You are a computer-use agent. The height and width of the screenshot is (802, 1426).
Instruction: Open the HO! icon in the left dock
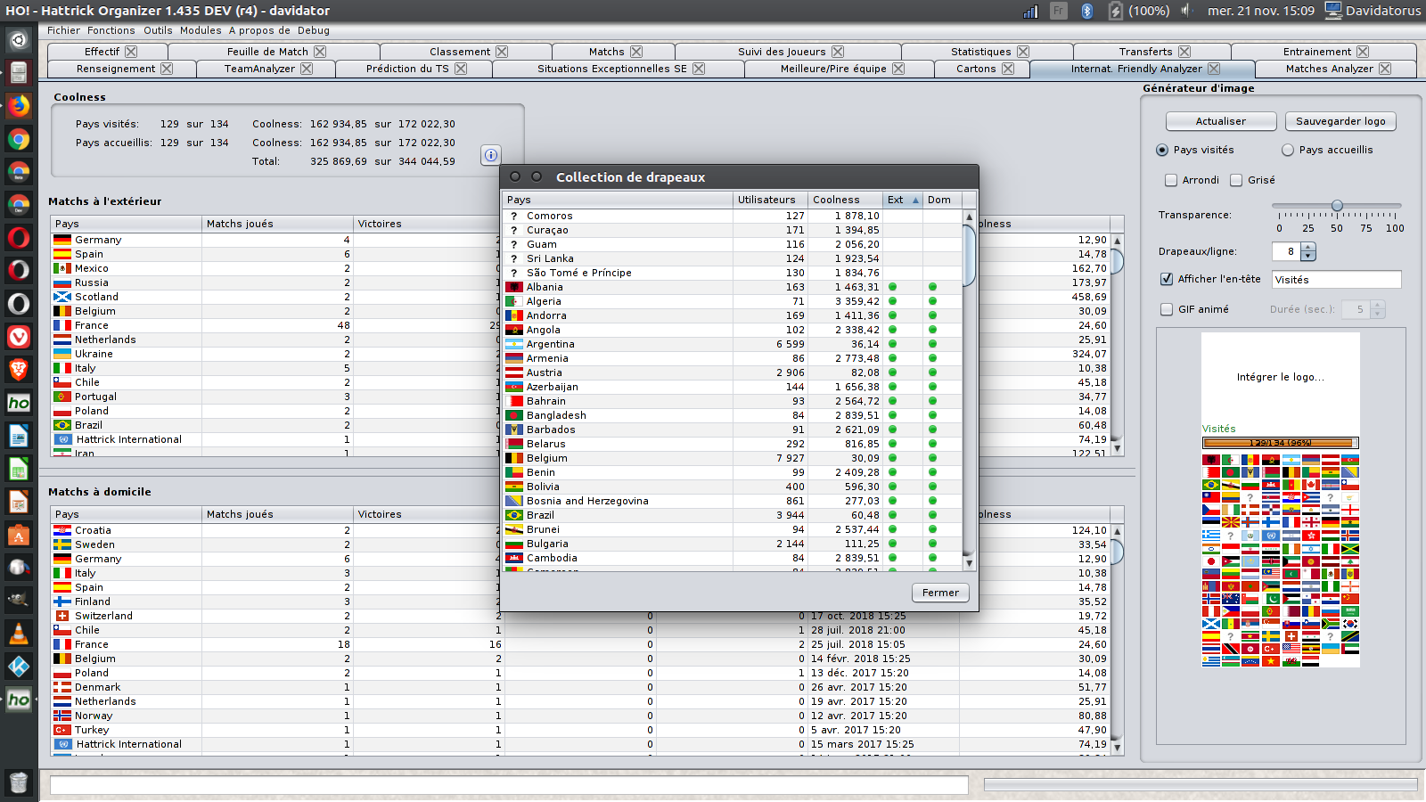pyautogui.click(x=18, y=403)
